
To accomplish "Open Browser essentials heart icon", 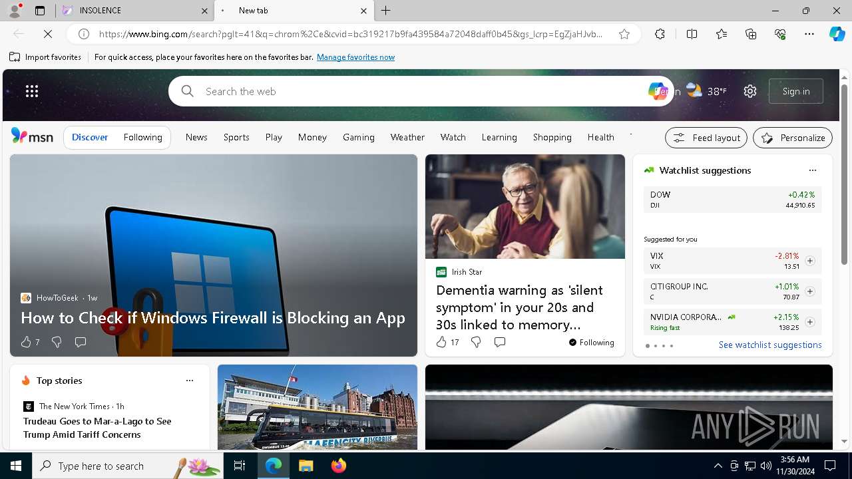I will pos(780,34).
